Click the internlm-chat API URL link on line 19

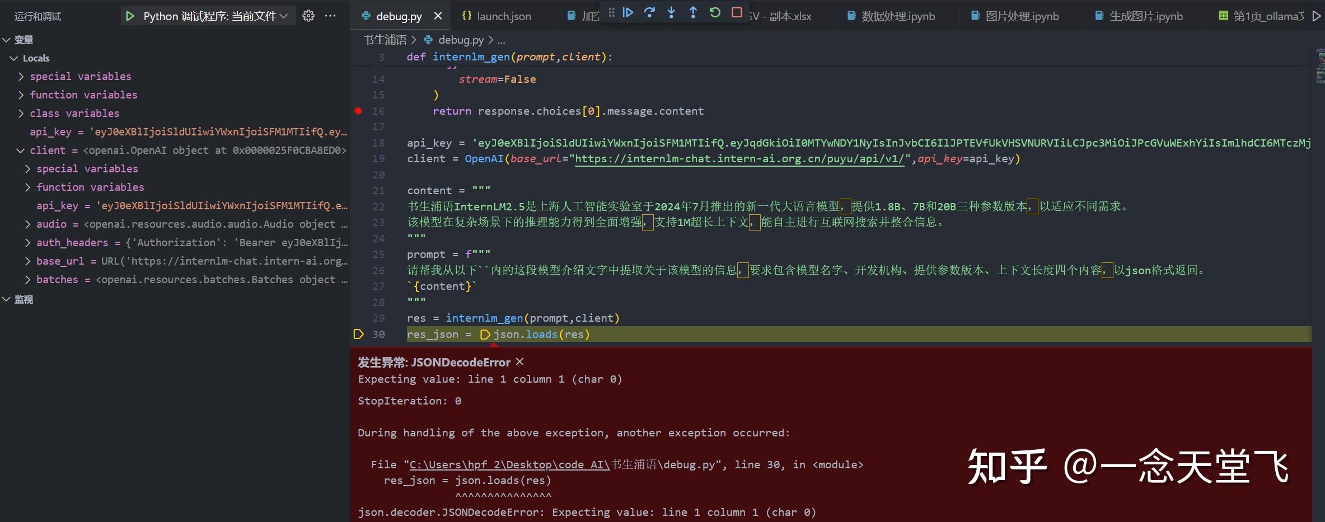coord(743,159)
